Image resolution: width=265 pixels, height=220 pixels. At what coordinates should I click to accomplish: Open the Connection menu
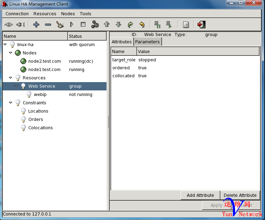(17, 14)
